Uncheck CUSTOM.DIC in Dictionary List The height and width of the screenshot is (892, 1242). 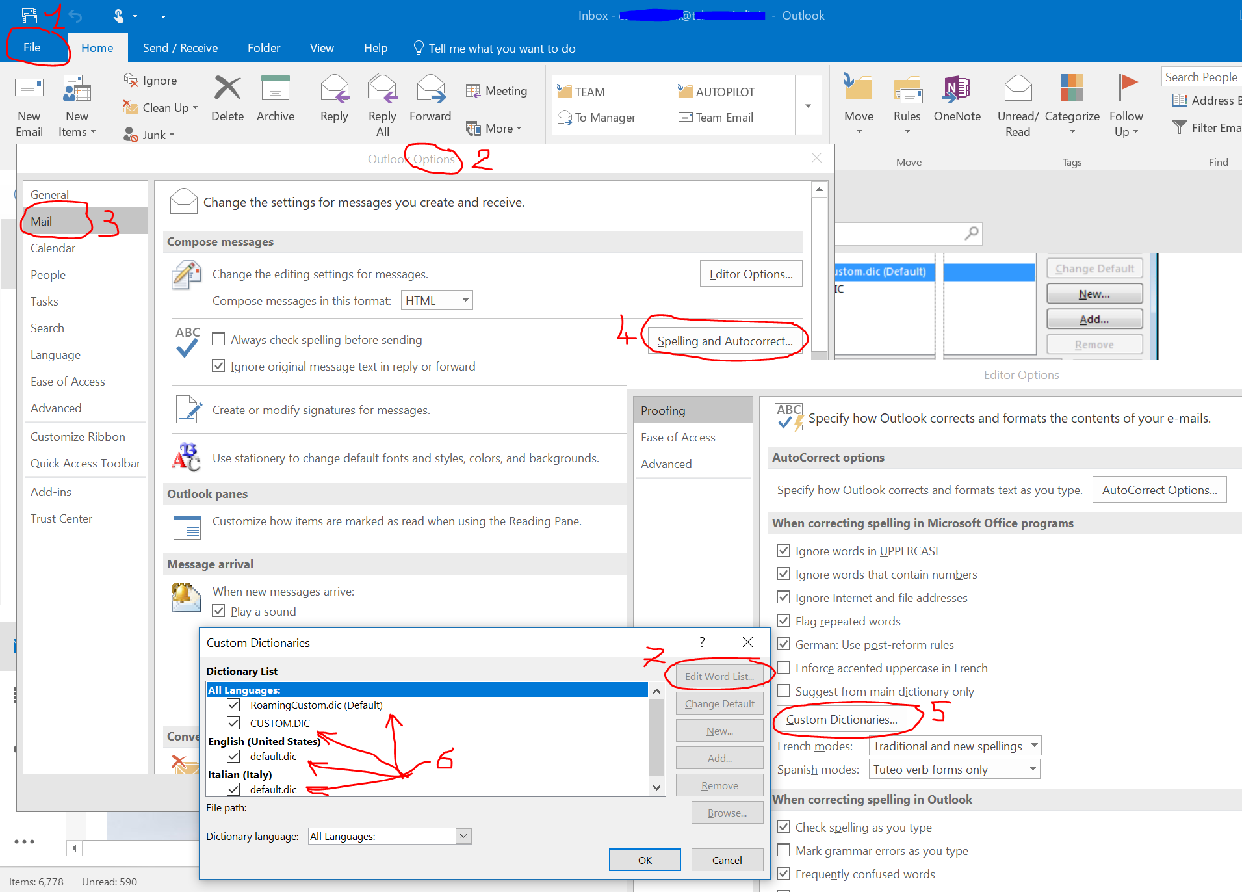(x=234, y=723)
